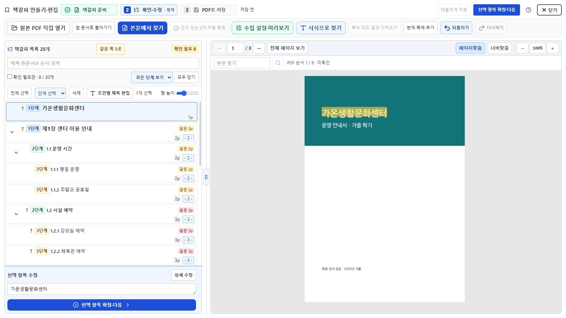Click the 제목·원문·PDF 순서 검색 field
The width and height of the screenshot is (566, 318).
click(103, 63)
